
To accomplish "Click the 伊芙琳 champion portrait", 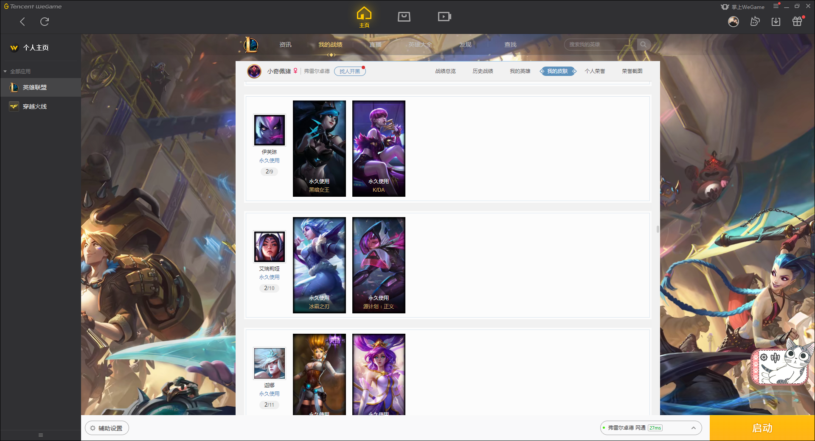I will [x=270, y=130].
